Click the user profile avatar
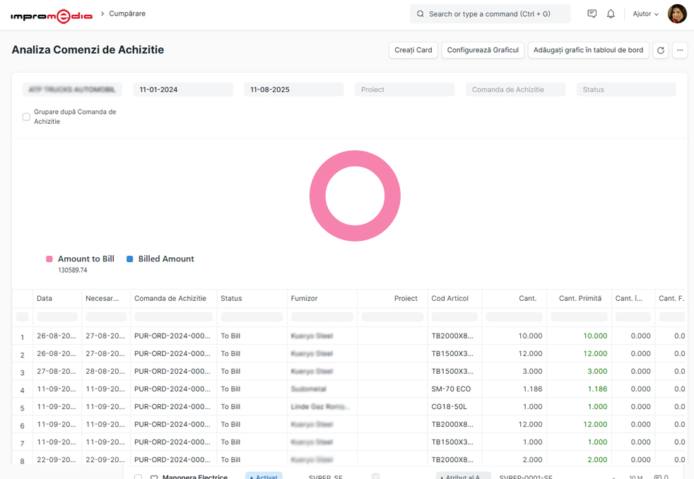This screenshot has width=694, height=479. point(676,14)
